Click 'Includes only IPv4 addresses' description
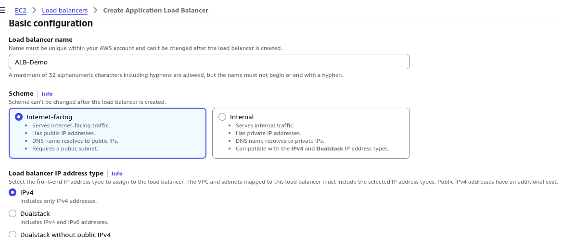The width and height of the screenshot is (562, 237). coord(58,201)
